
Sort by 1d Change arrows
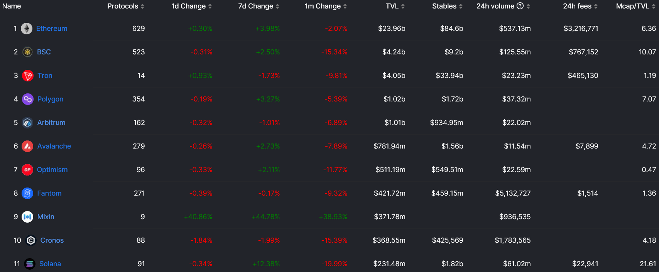[x=210, y=6]
